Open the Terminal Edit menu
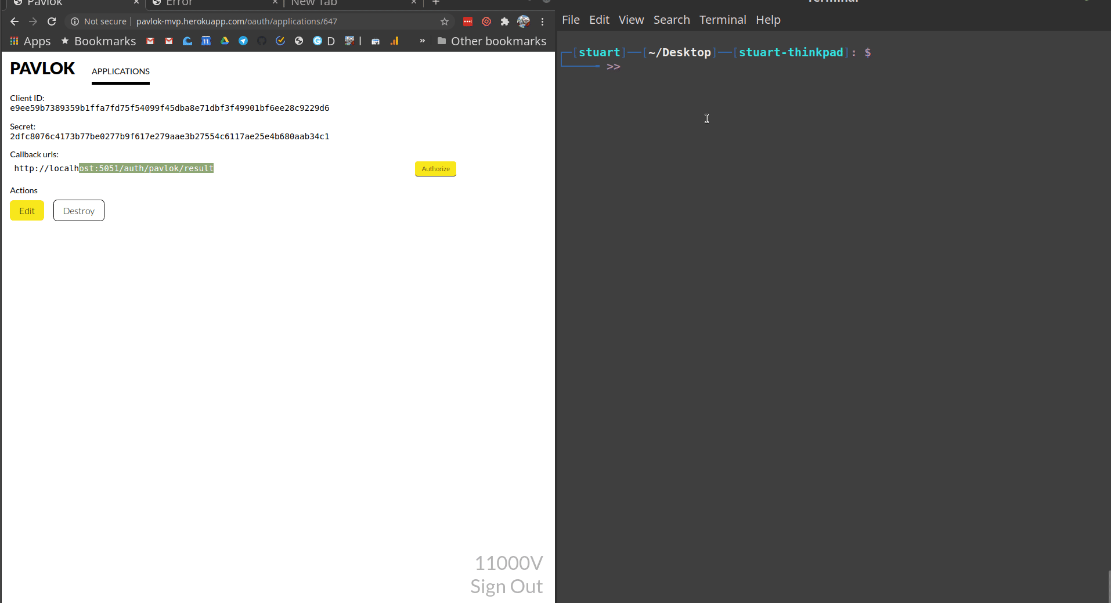Screen dimensions: 1111x603 [599, 20]
